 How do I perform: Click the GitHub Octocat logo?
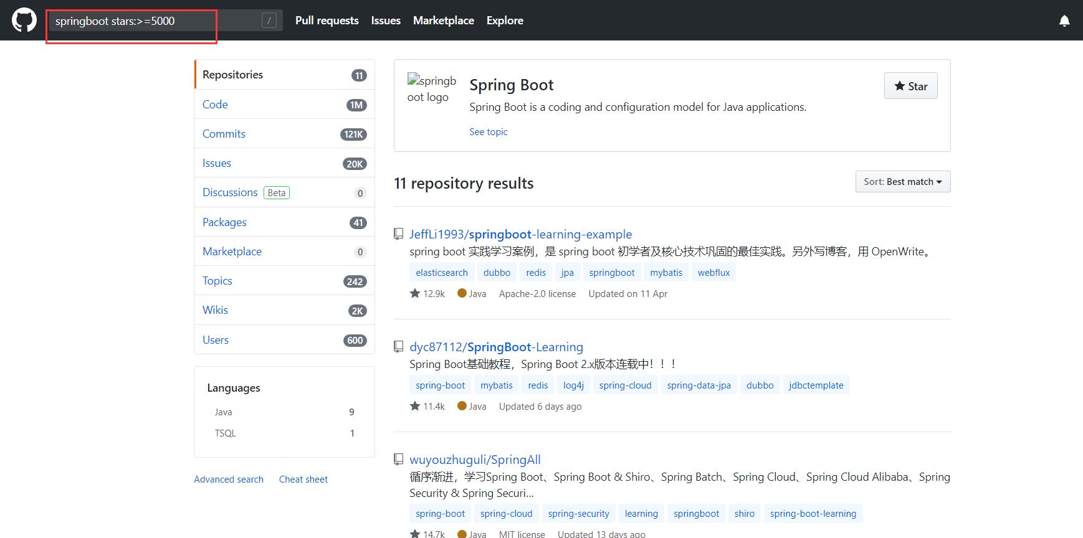point(24,21)
